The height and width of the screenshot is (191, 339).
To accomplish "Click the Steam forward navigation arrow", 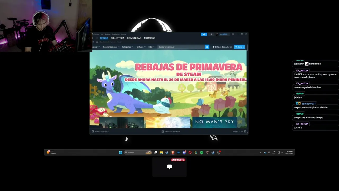I will click(x=97, y=38).
